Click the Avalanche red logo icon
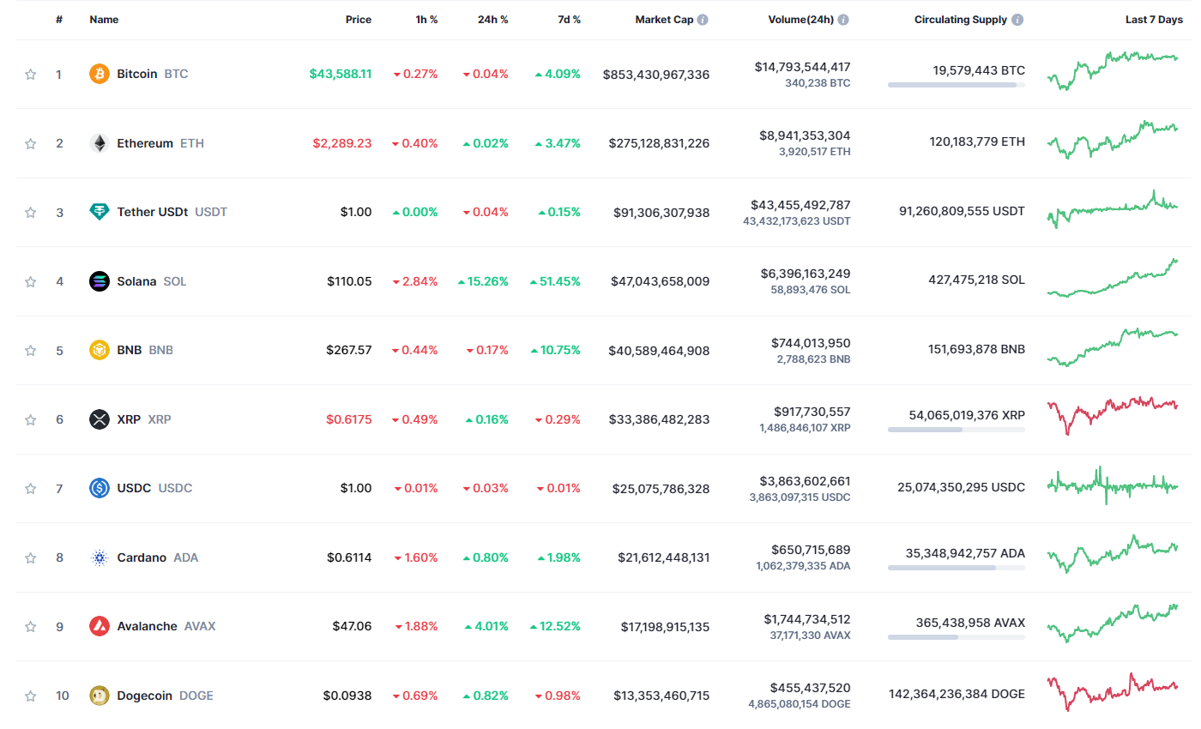This screenshot has width=1201, height=729. [x=100, y=626]
